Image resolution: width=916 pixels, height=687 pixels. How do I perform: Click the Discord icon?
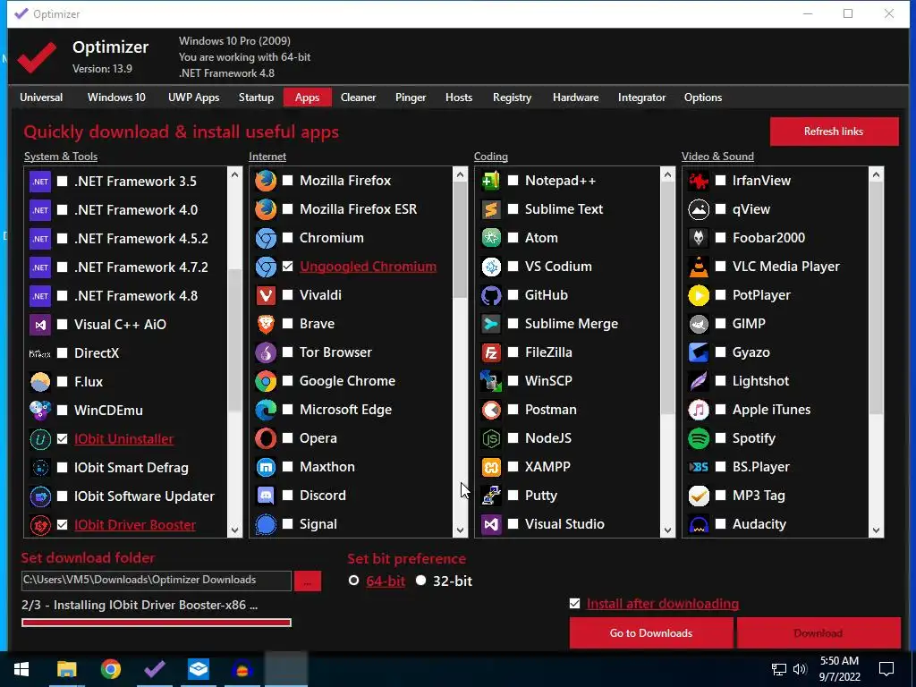(x=265, y=496)
